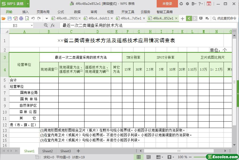Image resolution: width=239 pixels, height=160 pixels.
Task: Open the 插入 ribbon tab
Action: tap(25, 12)
